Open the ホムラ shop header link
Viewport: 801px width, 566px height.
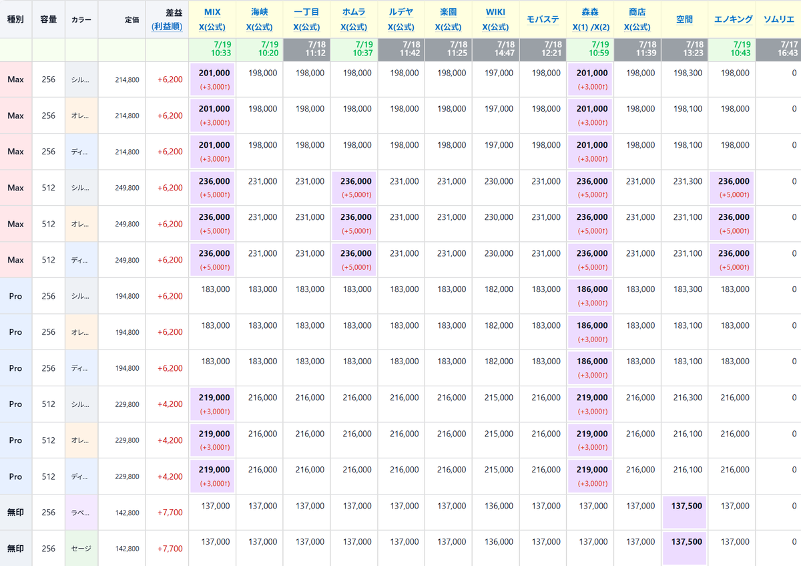coord(354,12)
